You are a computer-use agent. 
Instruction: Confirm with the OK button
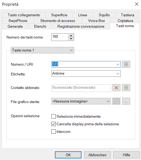pyautogui.click(x=68, y=155)
